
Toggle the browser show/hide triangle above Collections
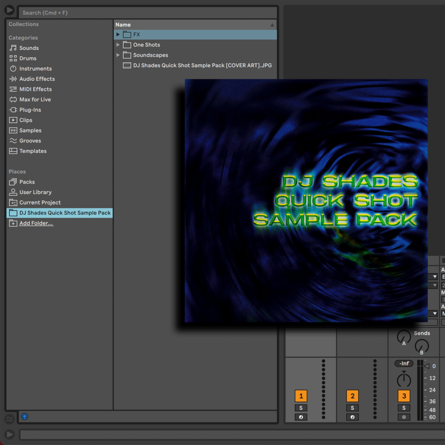point(9,10)
